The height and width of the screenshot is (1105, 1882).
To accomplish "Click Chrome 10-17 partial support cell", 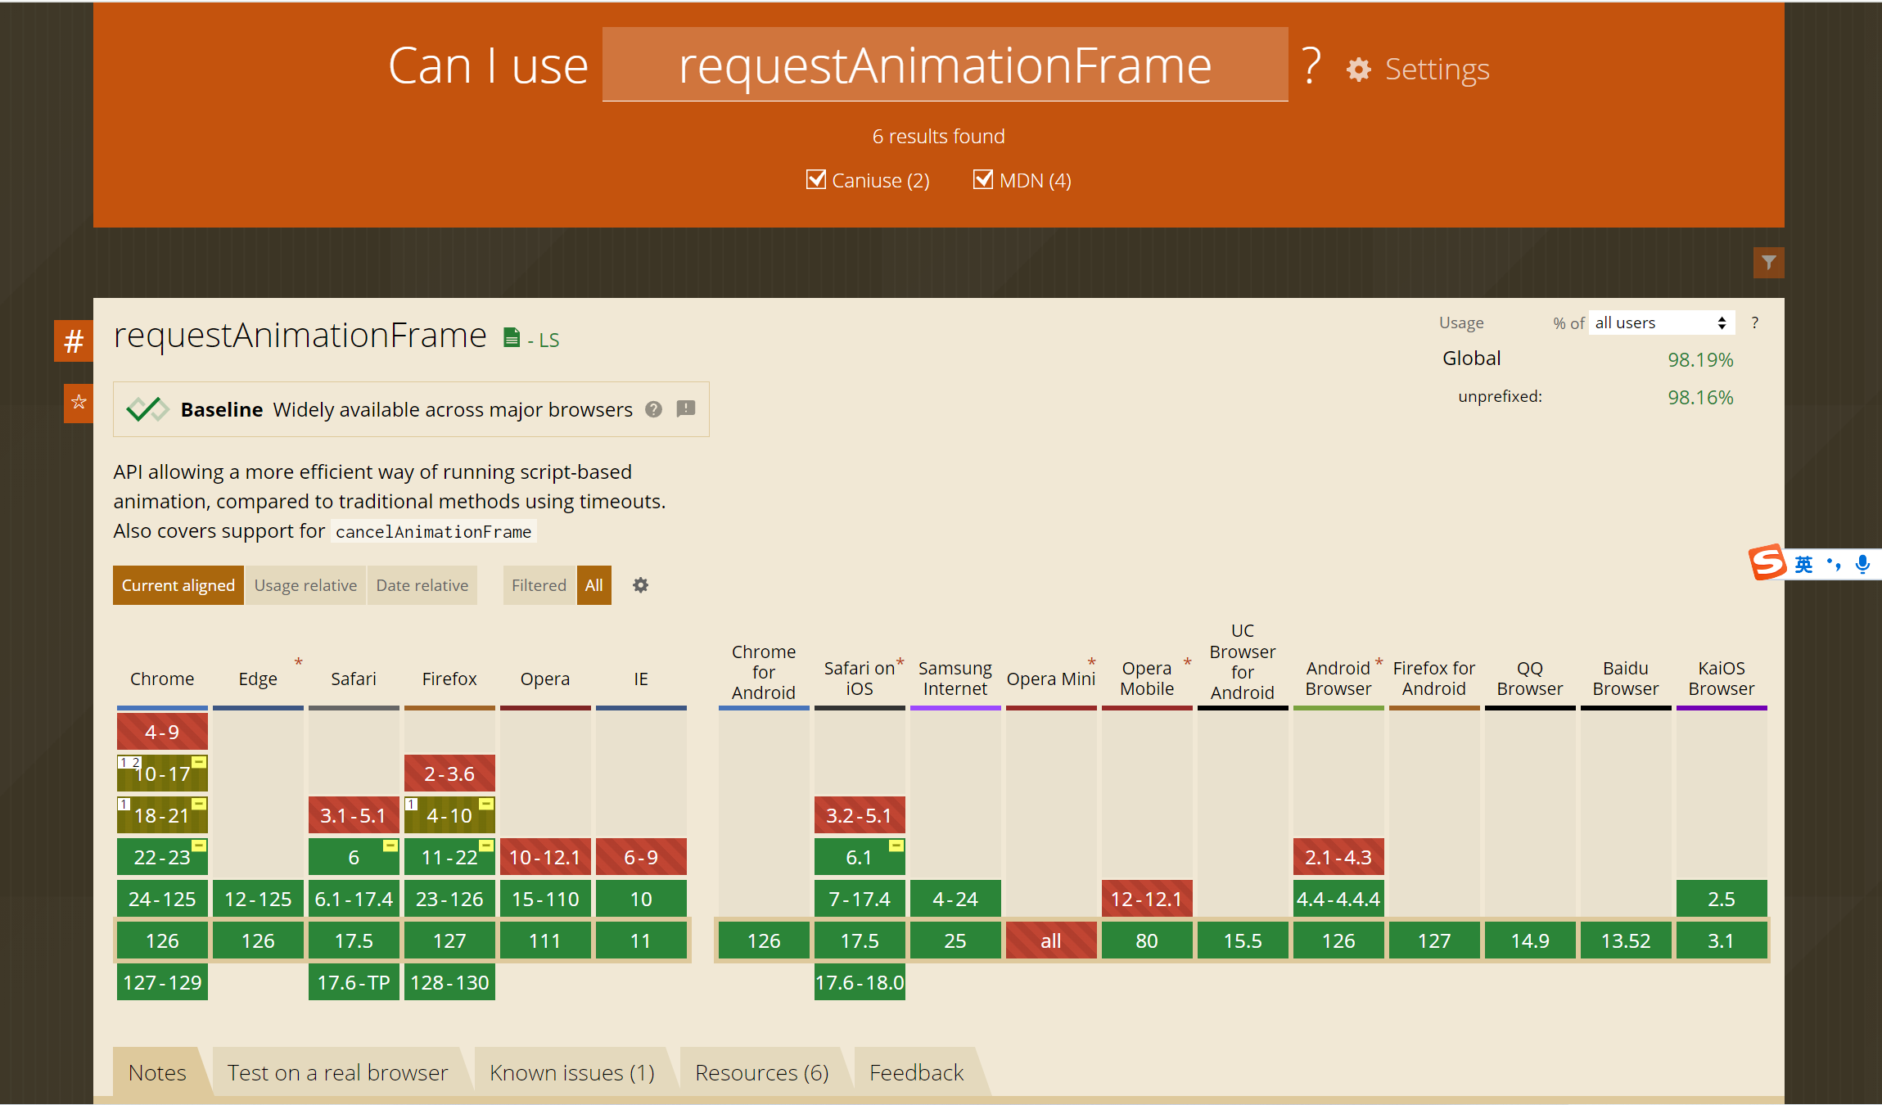I will point(162,773).
